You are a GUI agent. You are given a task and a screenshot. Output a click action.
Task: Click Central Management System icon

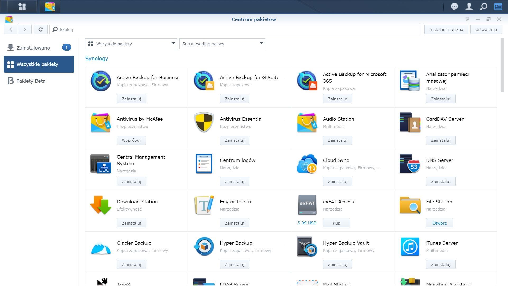tap(101, 164)
